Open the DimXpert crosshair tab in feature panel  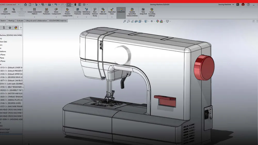[10, 28]
